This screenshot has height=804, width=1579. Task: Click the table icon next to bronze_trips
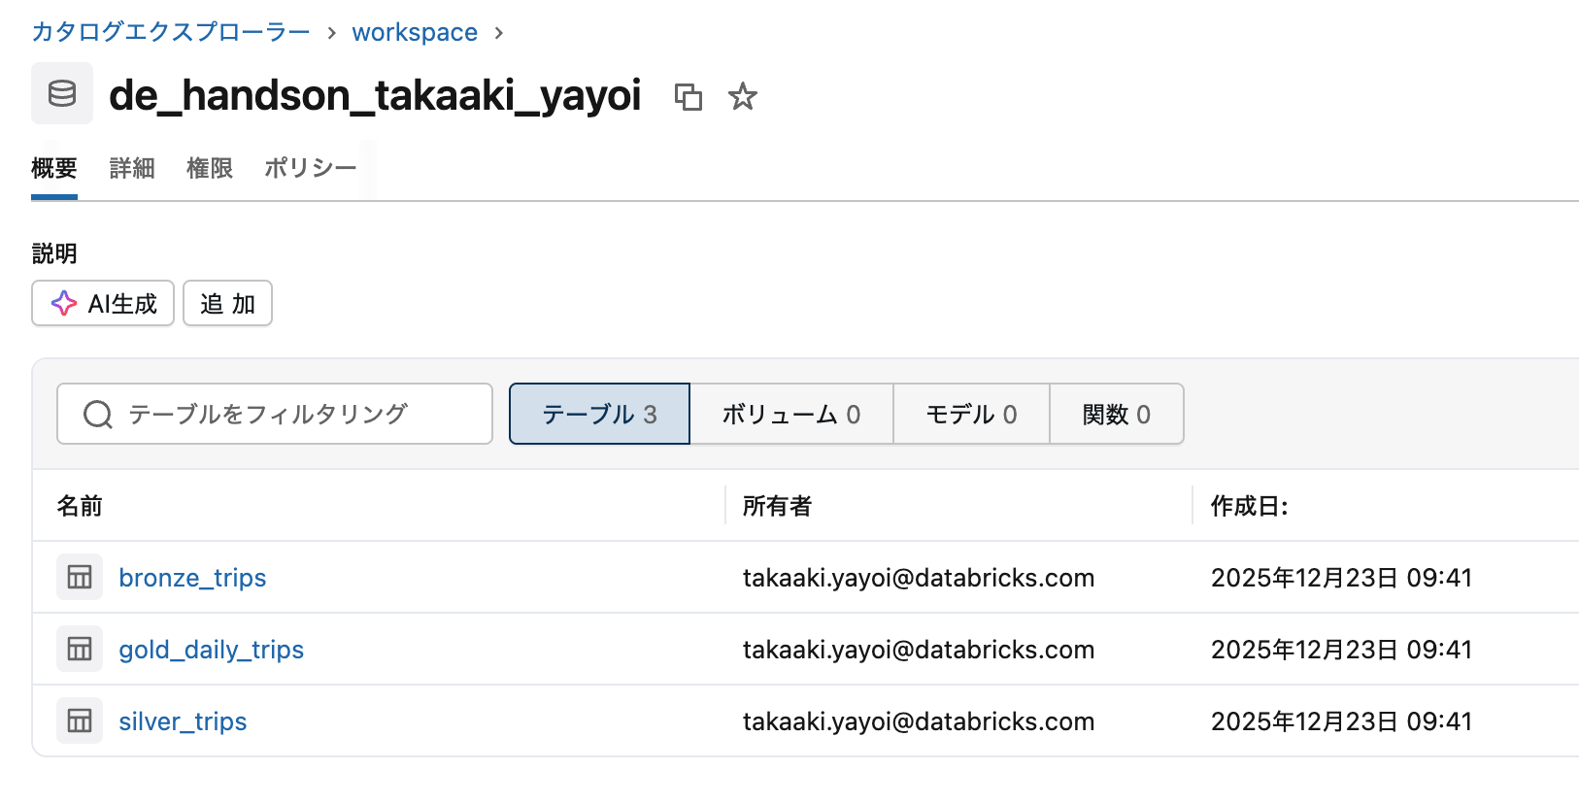79,577
